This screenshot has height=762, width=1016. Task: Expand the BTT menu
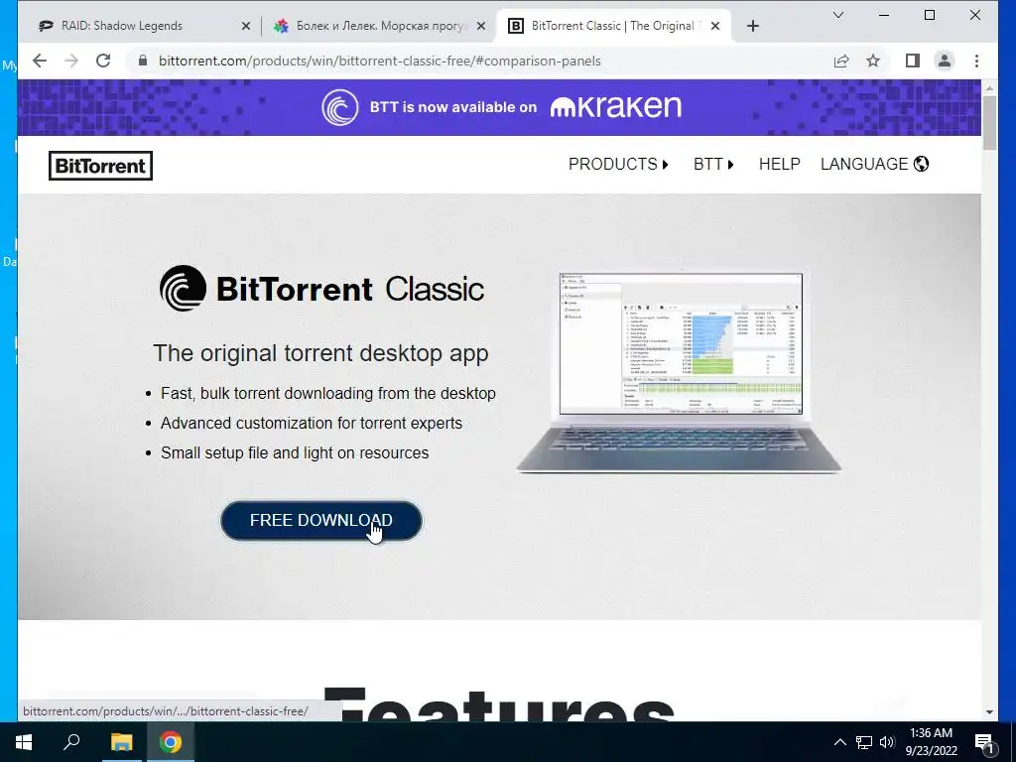pos(713,164)
